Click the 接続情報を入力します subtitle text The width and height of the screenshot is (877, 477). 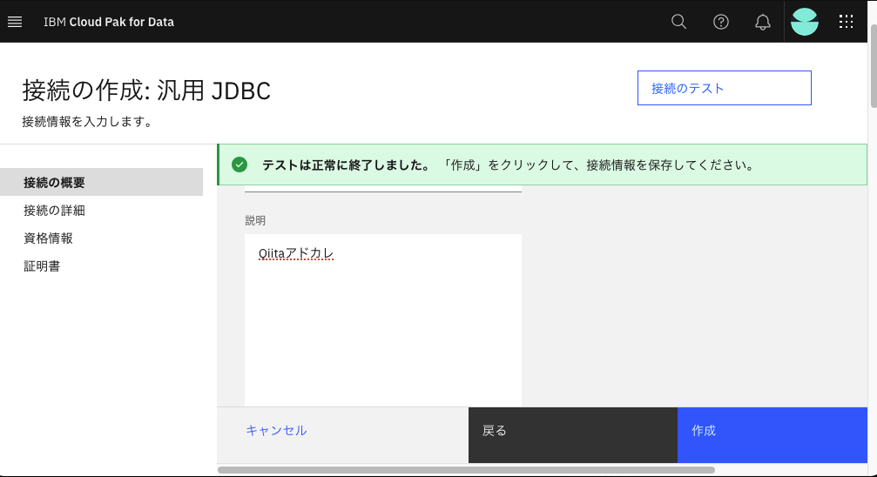88,121
